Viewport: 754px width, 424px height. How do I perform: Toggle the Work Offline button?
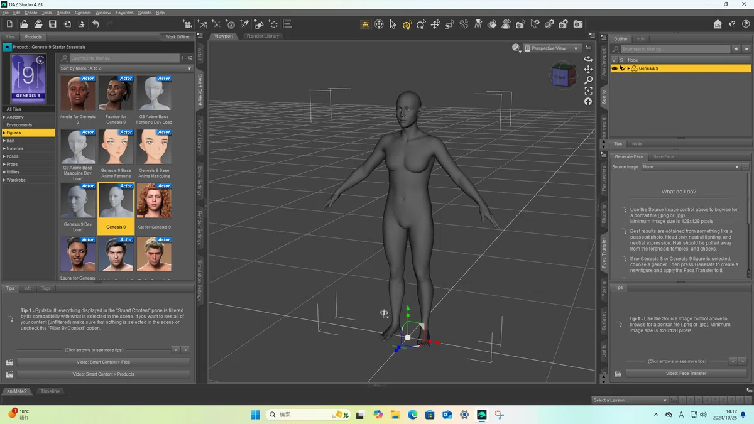coord(177,37)
